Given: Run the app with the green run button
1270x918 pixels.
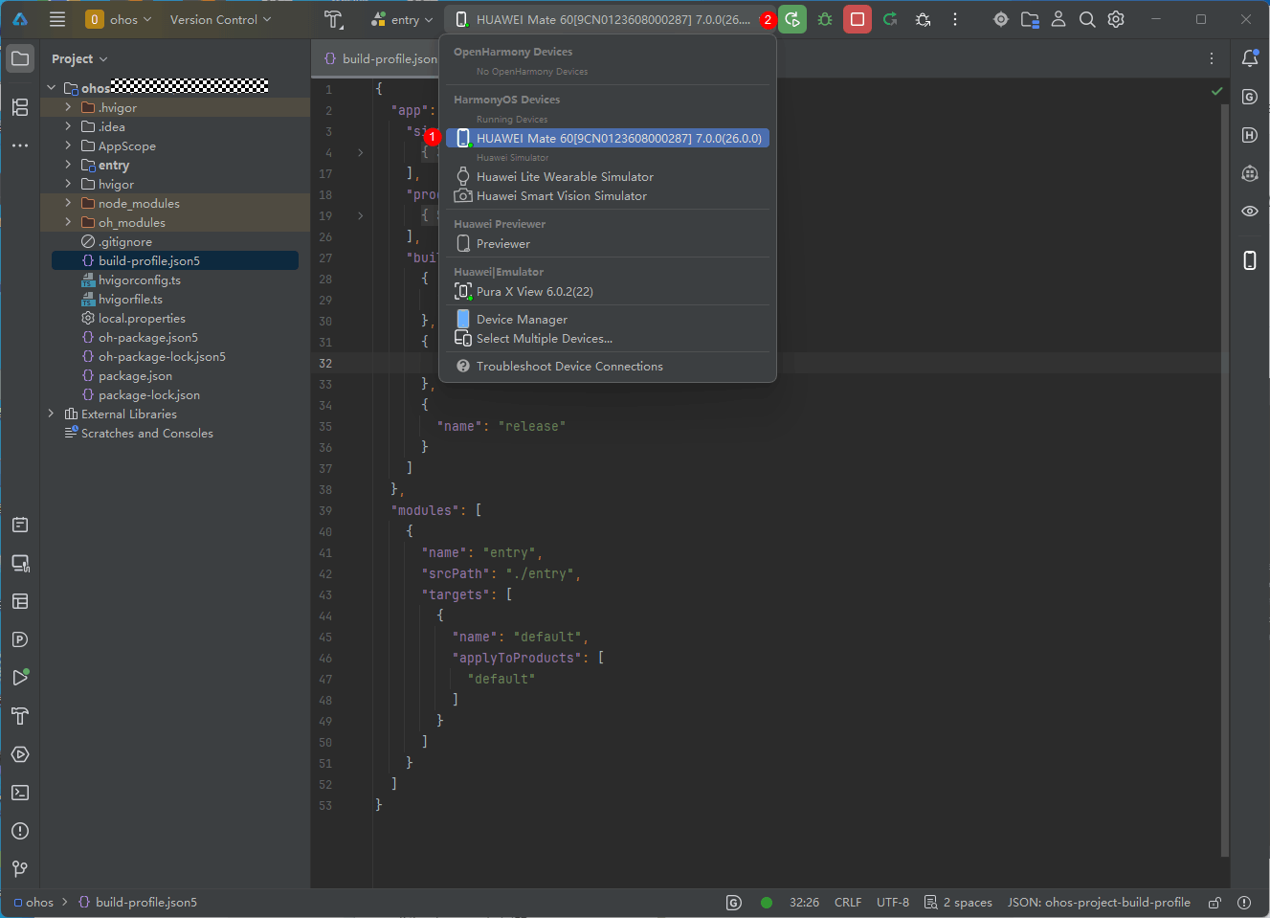Looking at the screenshot, I should pos(792,19).
